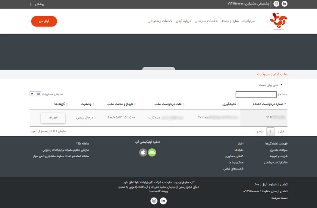
Task: Click the tracking code cell starting ۲۰۲۱۰۸
Action: coord(218,118)
